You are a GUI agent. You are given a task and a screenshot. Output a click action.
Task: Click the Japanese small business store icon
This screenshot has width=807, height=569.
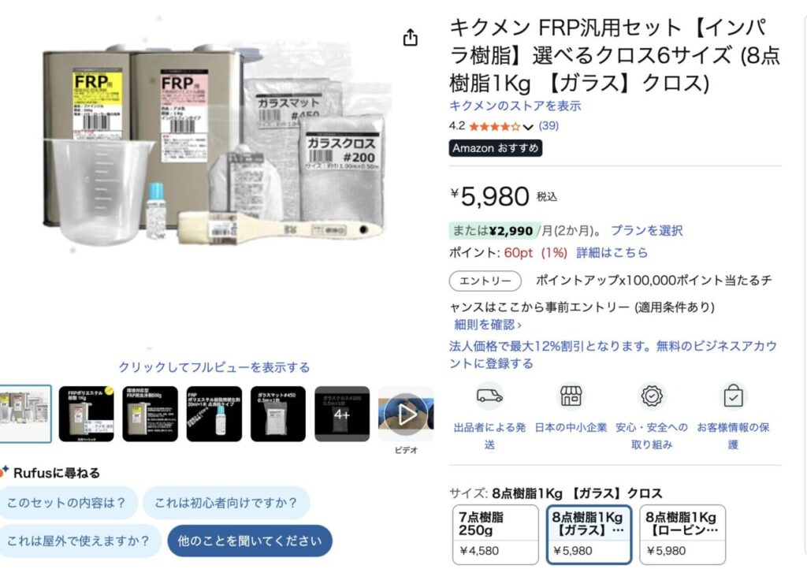(571, 396)
